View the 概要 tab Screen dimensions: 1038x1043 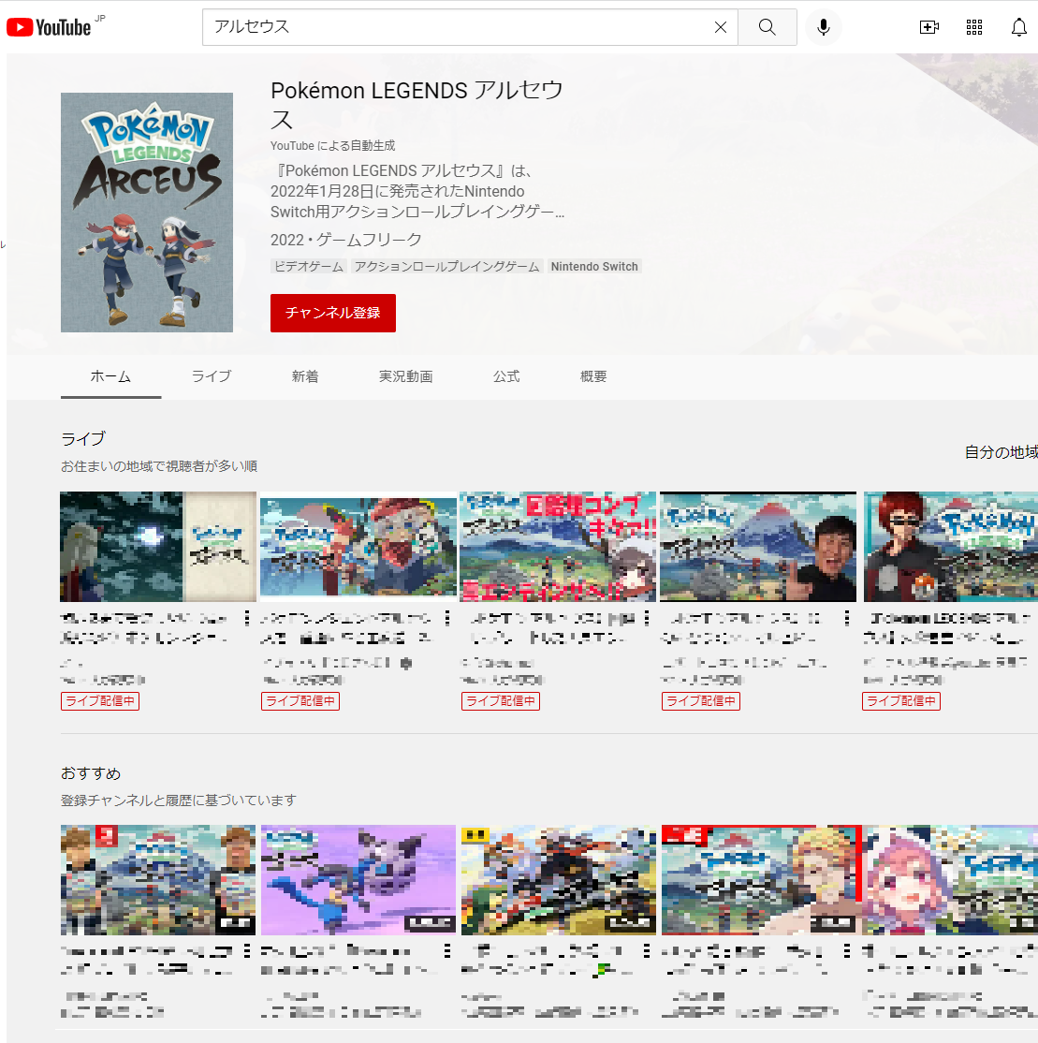click(x=593, y=376)
